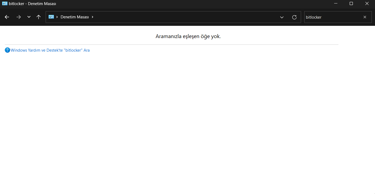Search Windows Yardım ve Destek for bitlocker
The image size is (375, 194).
pos(50,50)
